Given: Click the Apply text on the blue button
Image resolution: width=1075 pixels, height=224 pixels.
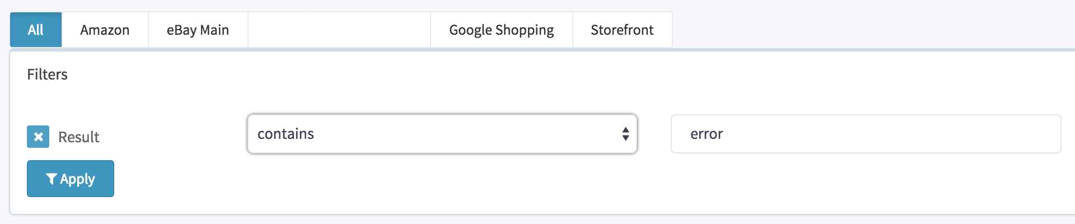Looking at the screenshot, I should click(77, 179).
